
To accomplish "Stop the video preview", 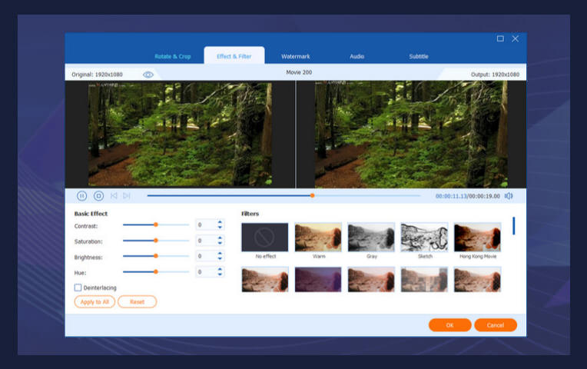I will pos(98,196).
